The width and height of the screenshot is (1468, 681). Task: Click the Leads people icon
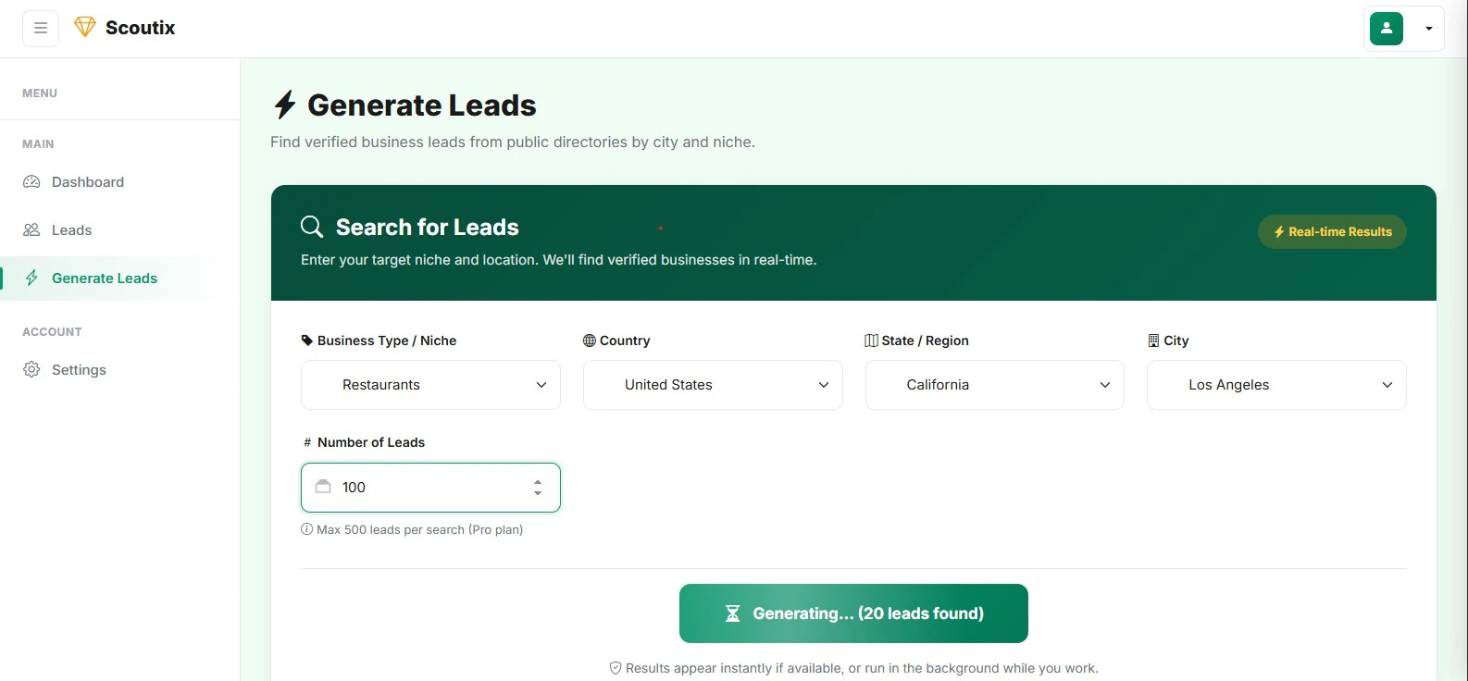[x=31, y=229]
